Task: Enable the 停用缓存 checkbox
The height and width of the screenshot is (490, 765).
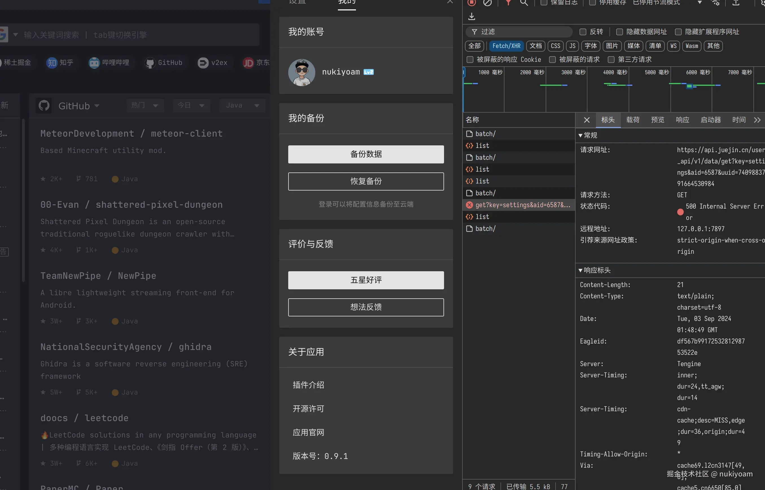Action: pyautogui.click(x=592, y=3)
